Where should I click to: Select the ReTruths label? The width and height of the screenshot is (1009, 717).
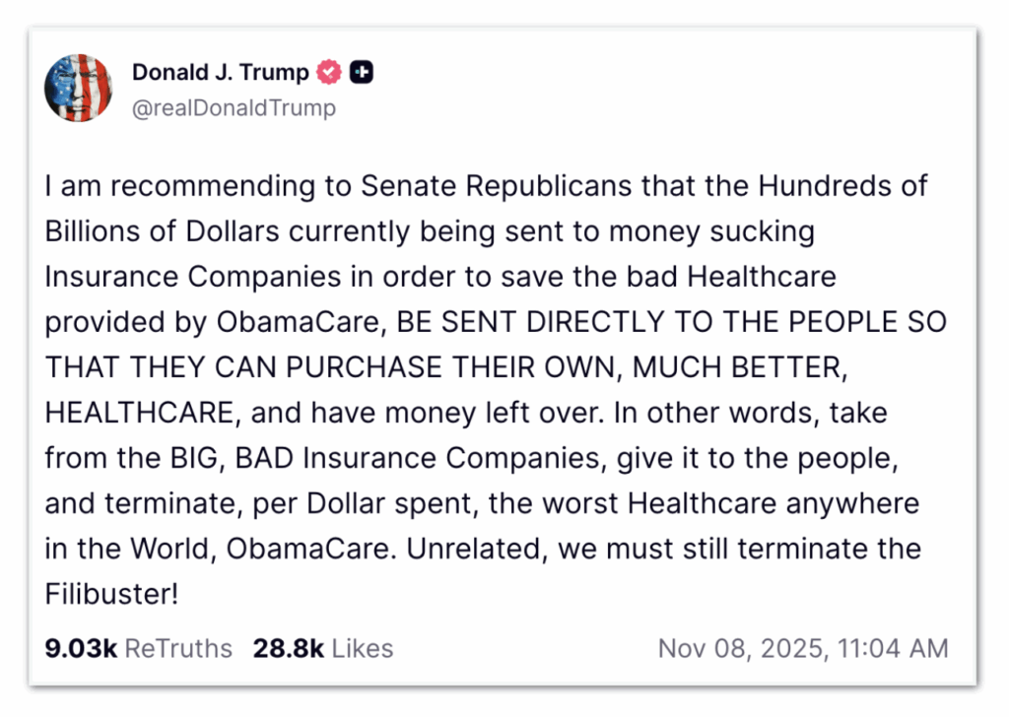pos(179,648)
